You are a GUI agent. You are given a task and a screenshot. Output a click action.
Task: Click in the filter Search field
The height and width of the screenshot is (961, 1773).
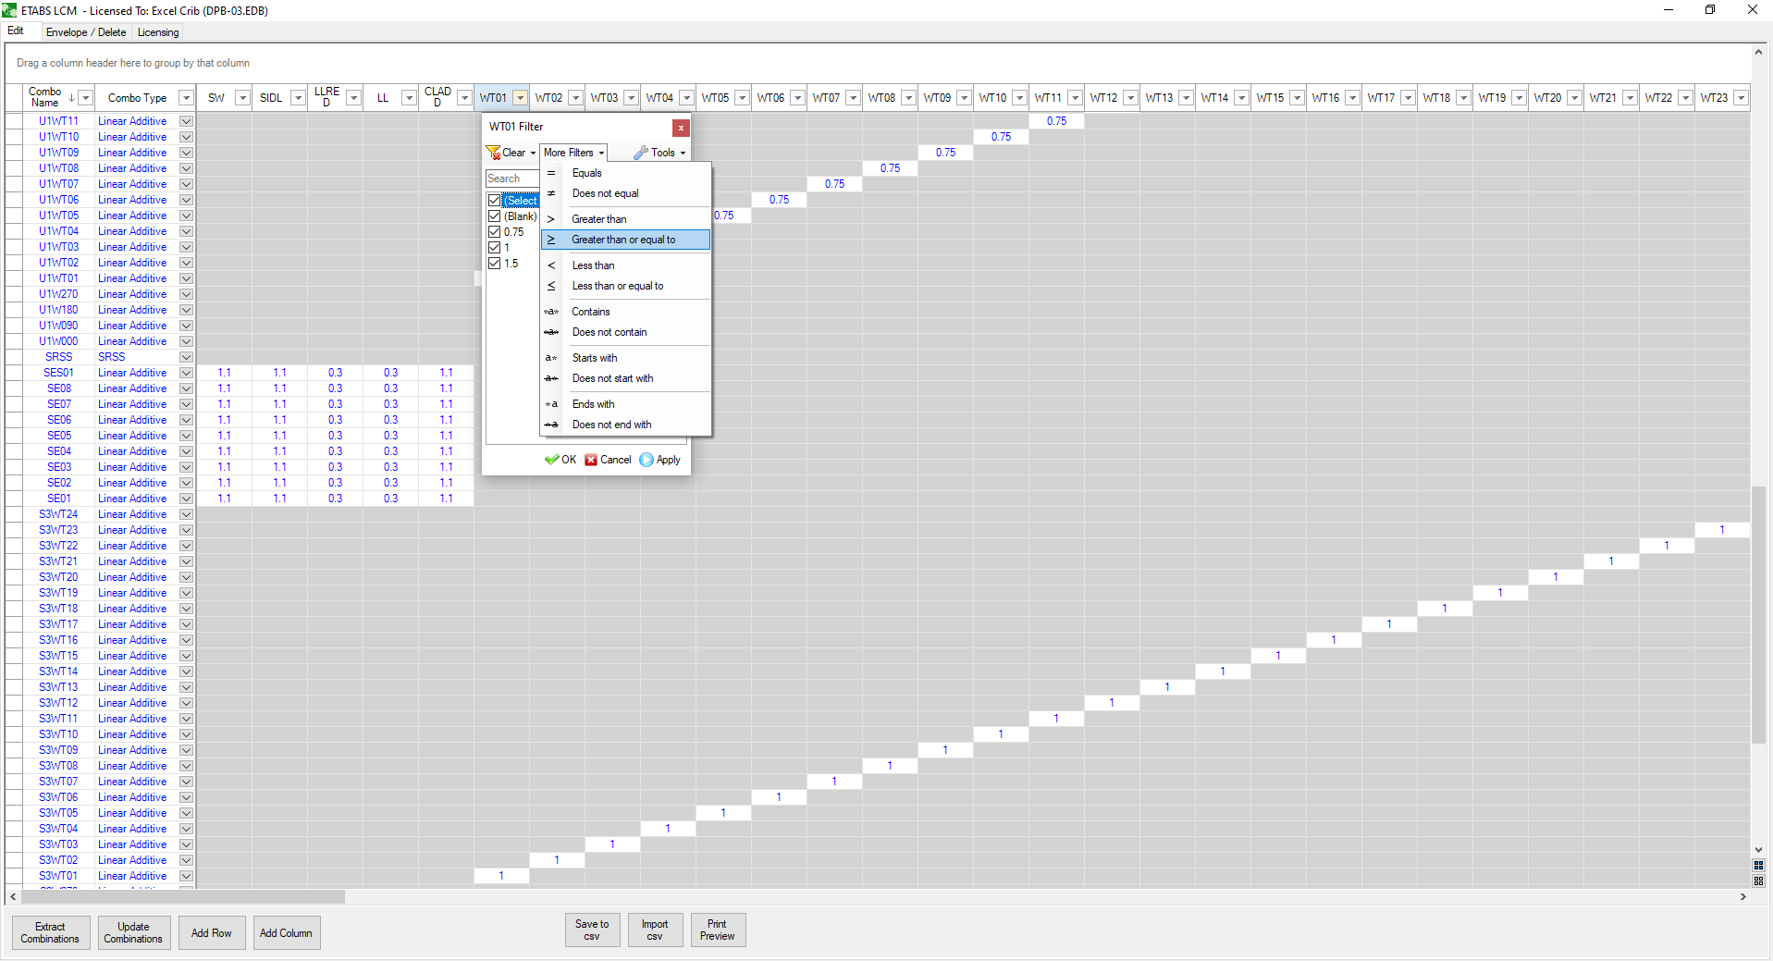coord(511,179)
